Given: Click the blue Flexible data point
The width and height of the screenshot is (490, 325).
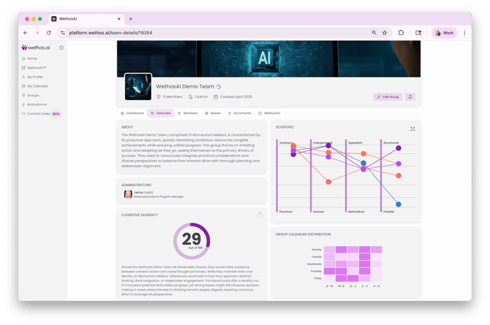Looking at the screenshot, I should pos(399,204).
